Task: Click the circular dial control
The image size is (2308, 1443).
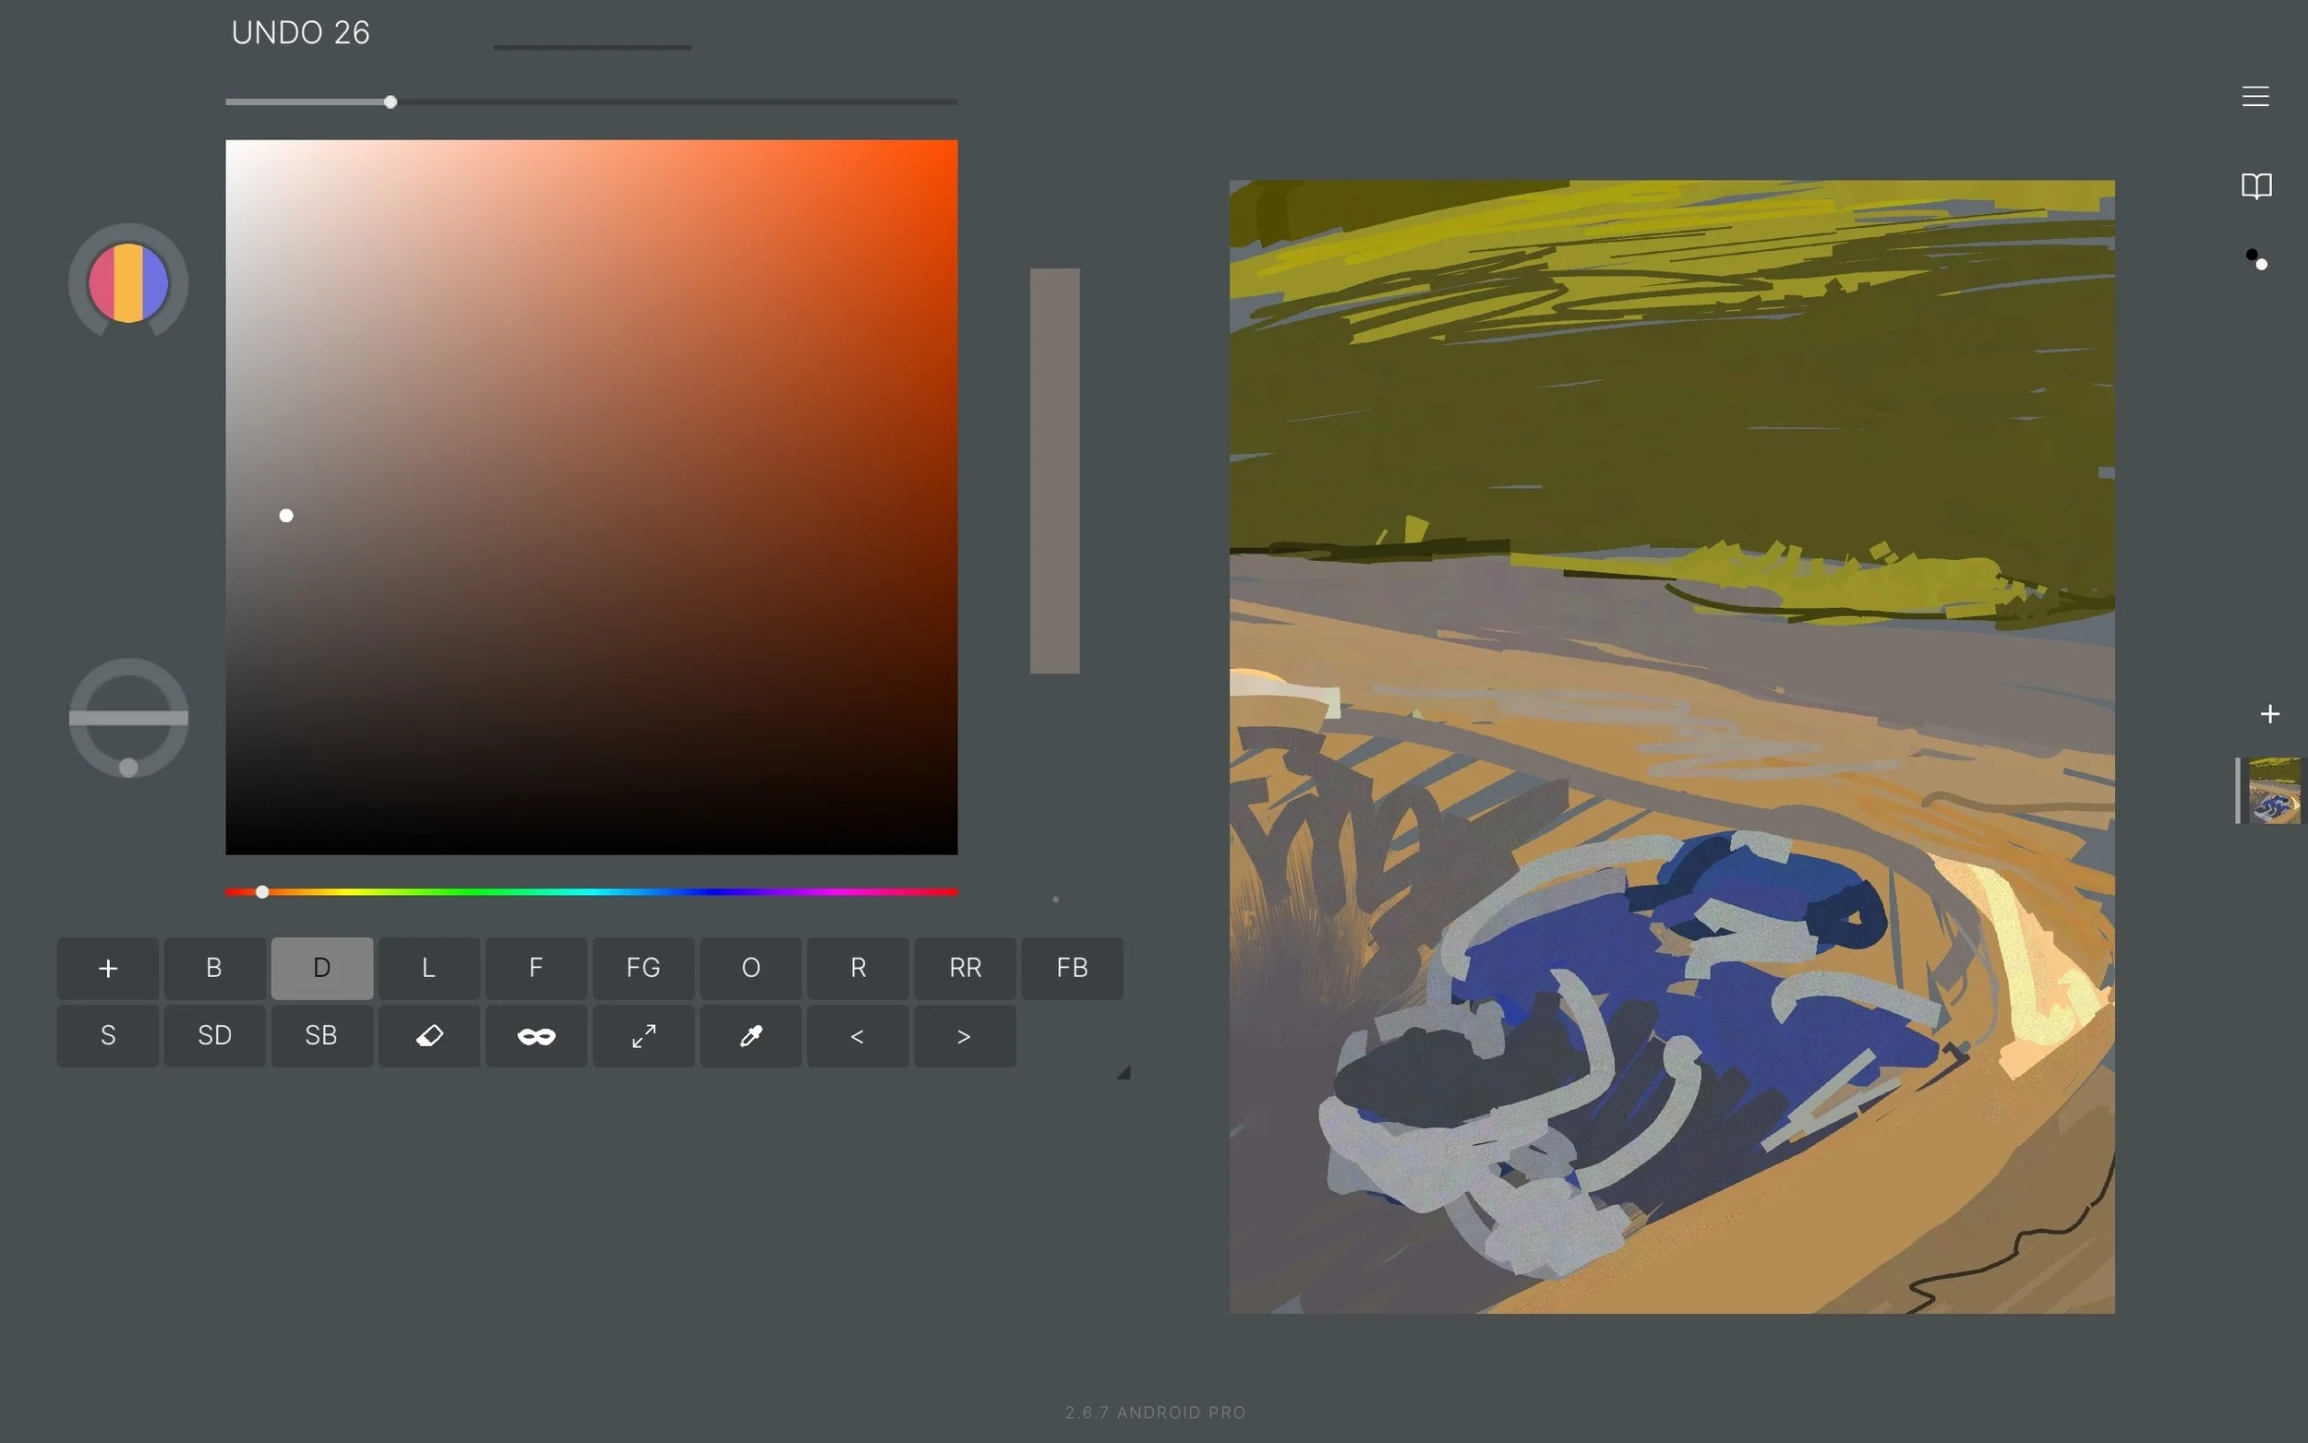Action: pos(127,718)
